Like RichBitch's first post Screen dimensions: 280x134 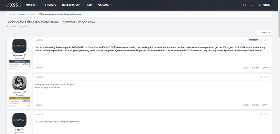click(x=246, y=68)
